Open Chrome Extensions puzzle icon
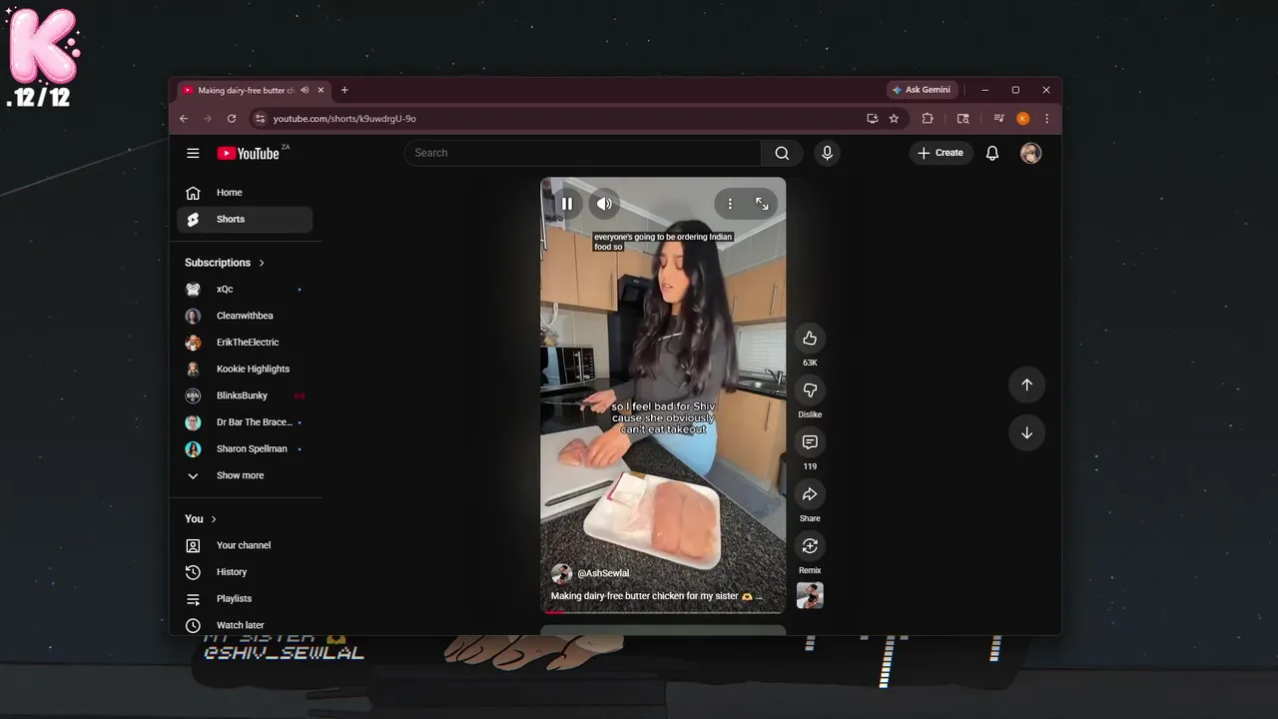 [x=928, y=118]
